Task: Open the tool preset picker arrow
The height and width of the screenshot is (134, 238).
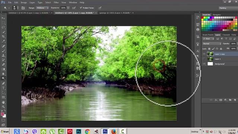Action: click(x=9, y=8)
